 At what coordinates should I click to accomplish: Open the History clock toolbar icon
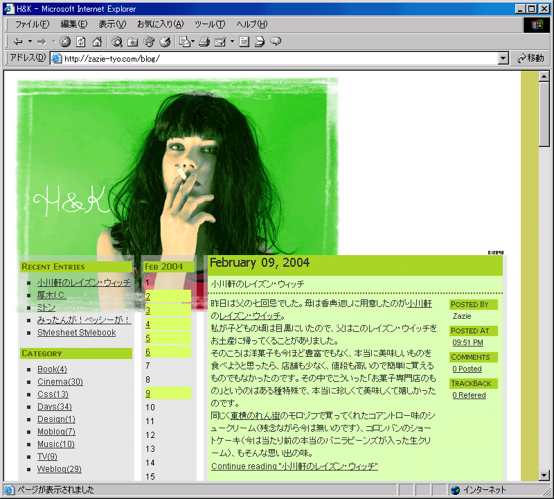(165, 42)
